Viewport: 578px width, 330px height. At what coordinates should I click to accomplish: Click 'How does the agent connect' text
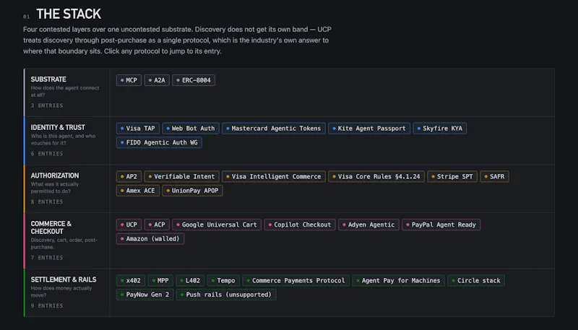pyautogui.click(x=65, y=91)
